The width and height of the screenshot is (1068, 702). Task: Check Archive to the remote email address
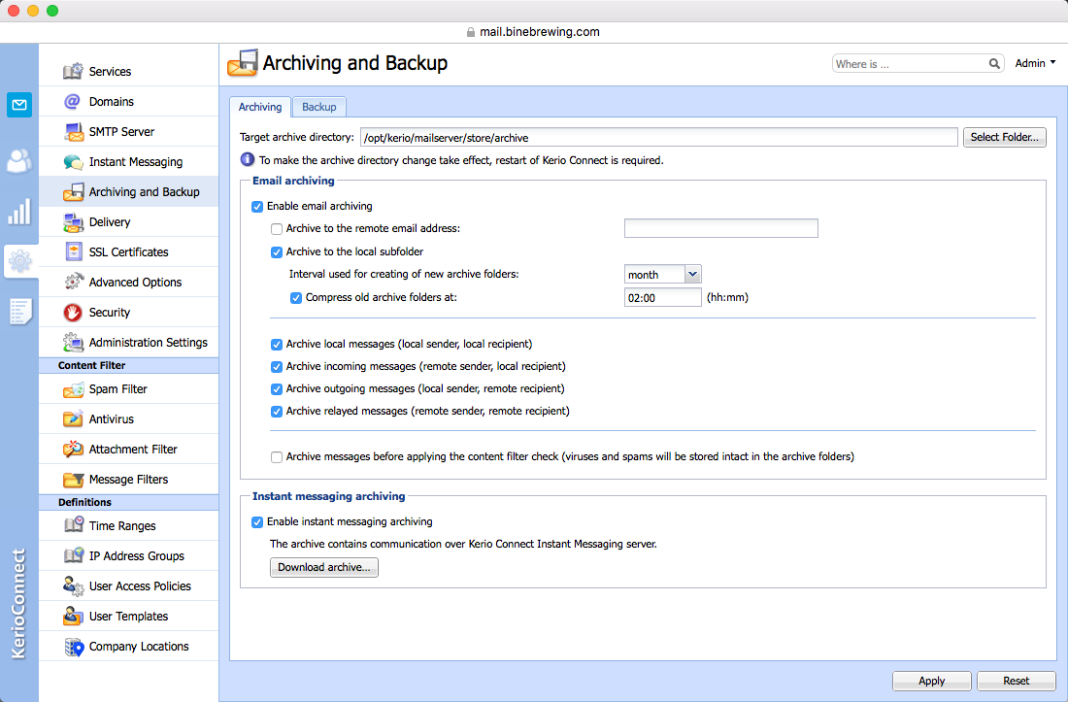click(x=277, y=229)
